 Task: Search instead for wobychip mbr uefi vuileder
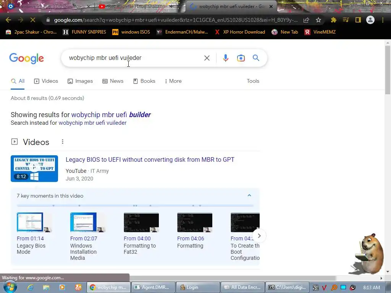pos(92,123)
